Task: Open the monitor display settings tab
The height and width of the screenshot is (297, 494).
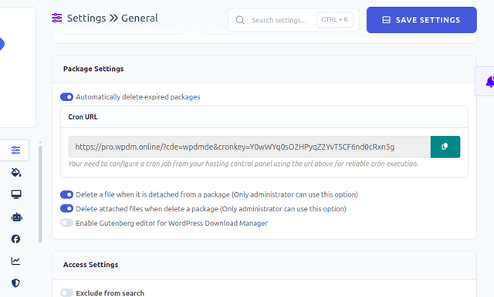Action: click(x=16, y=194)
